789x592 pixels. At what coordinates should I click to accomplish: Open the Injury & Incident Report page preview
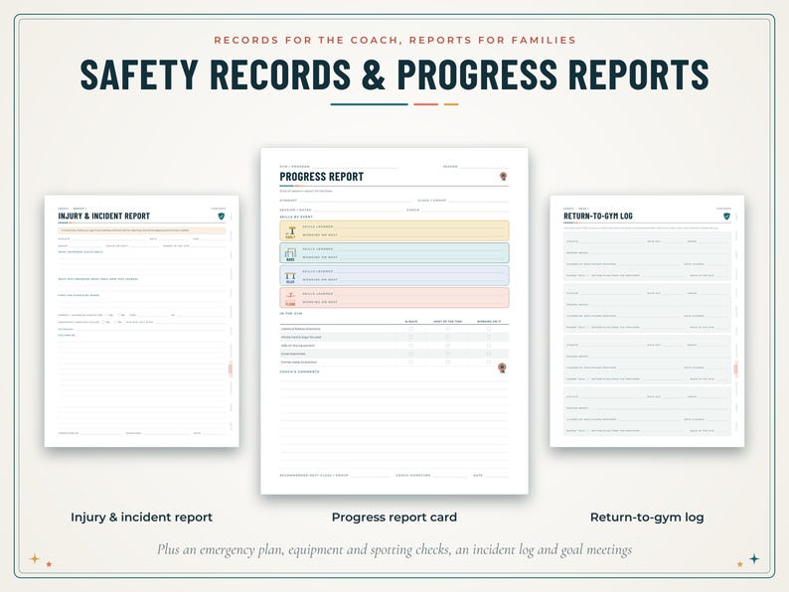coord(141,321)
